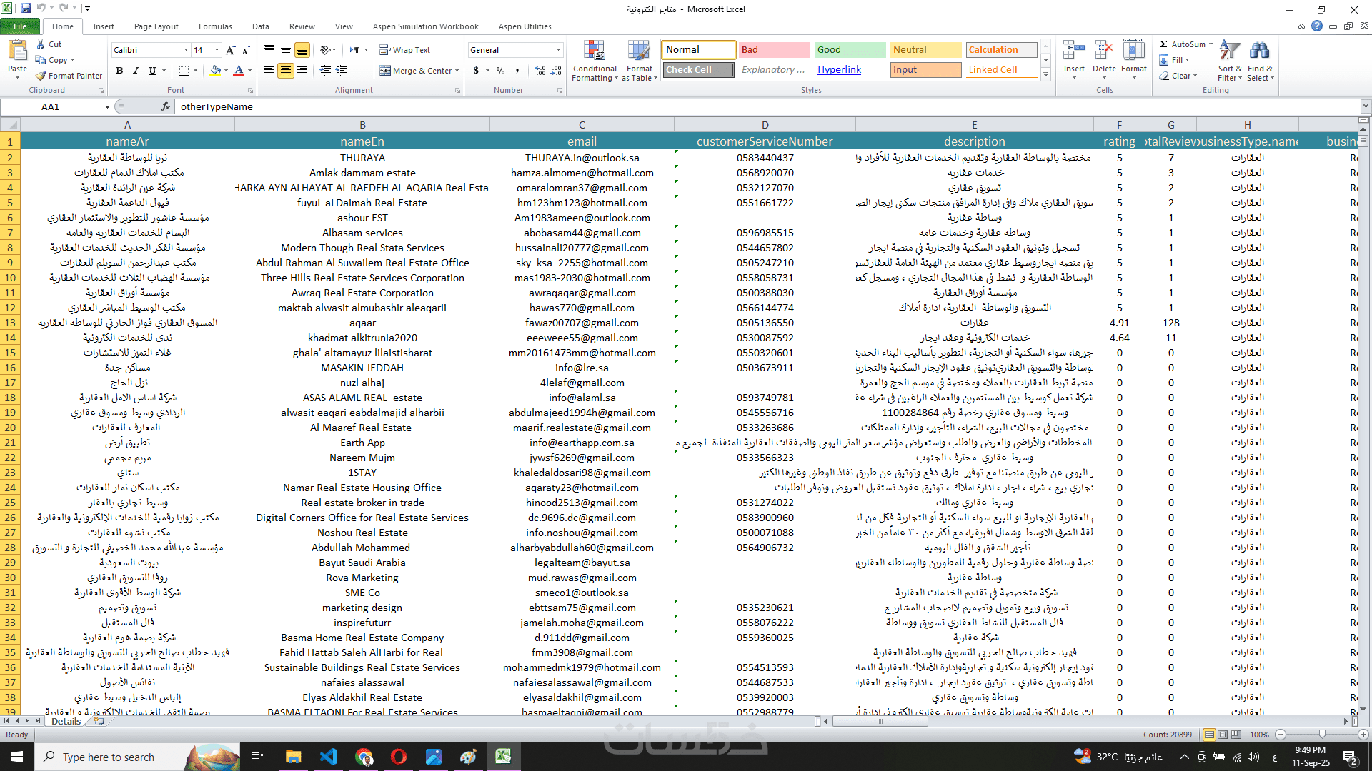
Task: Open the Aspen Simulation Workbook tab
Action: coord(425,26)
